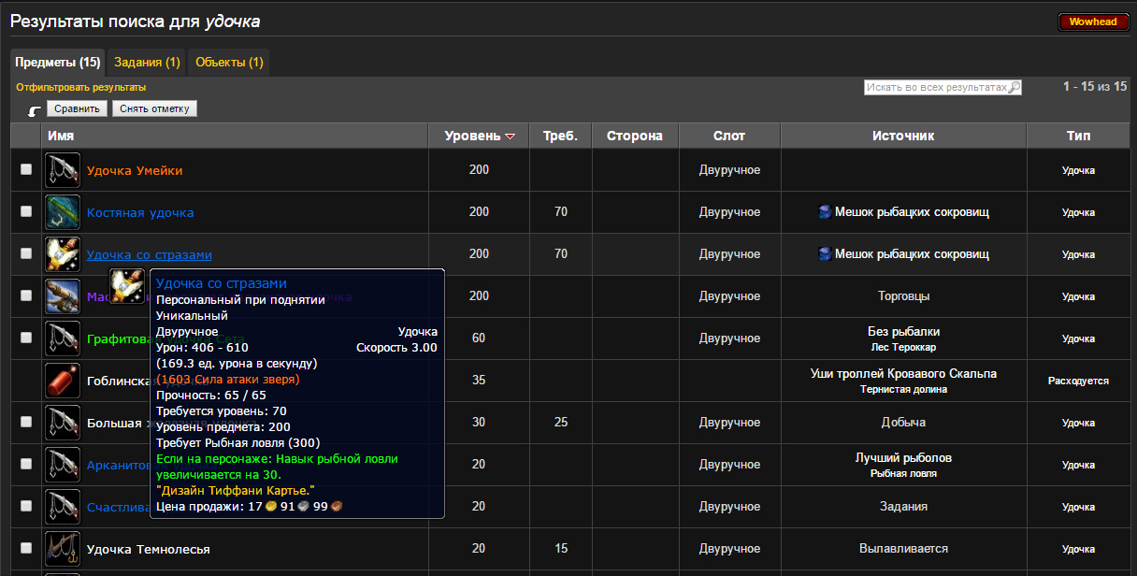
Task: Open Уши троллей Кровавого Скальпа link
Action: 903,374
